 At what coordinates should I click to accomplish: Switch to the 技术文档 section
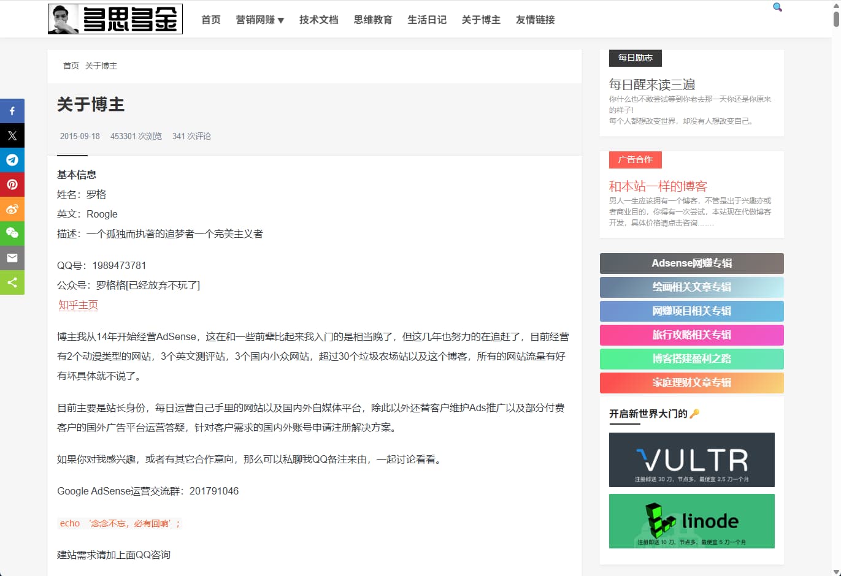(318, 19)
